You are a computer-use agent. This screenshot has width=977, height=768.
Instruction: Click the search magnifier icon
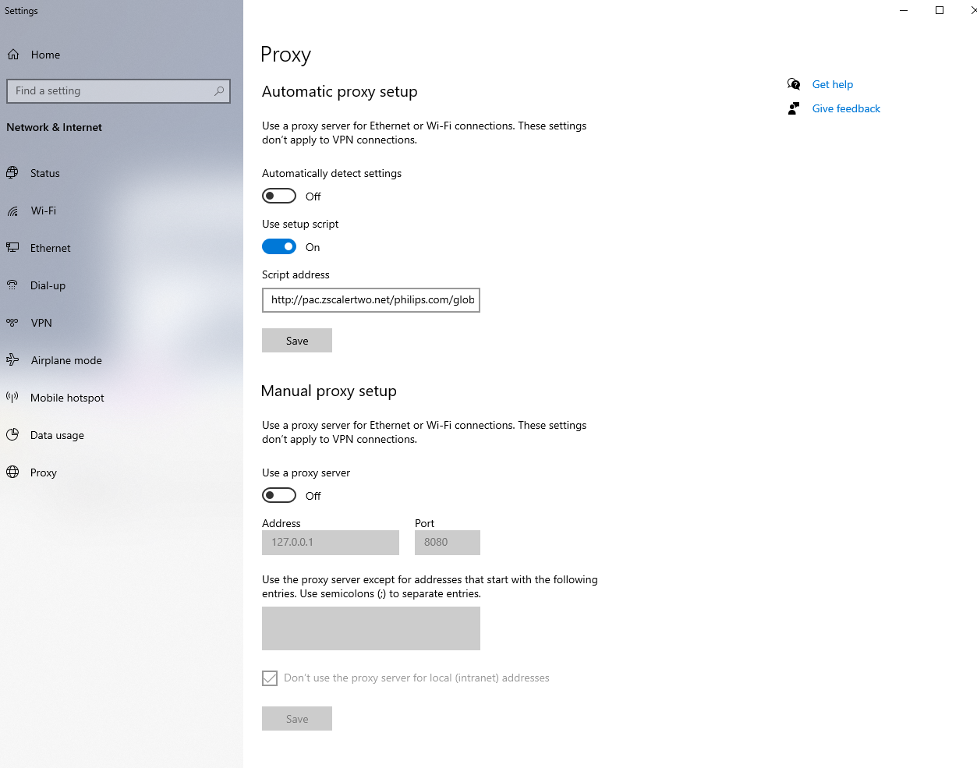(x=219, y=91)
